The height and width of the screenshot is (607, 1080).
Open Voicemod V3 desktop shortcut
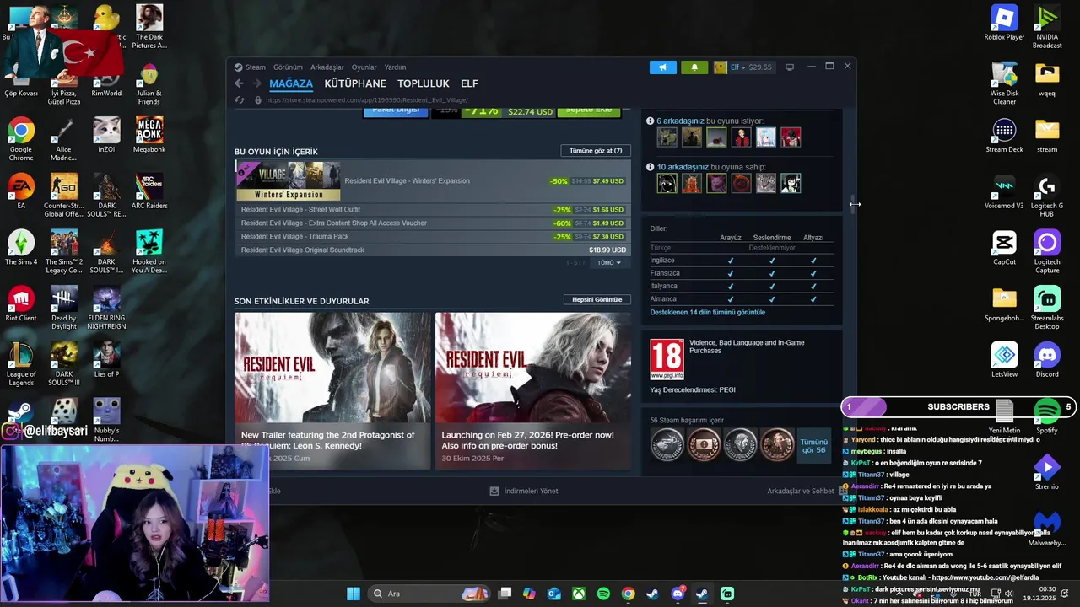1004,191
